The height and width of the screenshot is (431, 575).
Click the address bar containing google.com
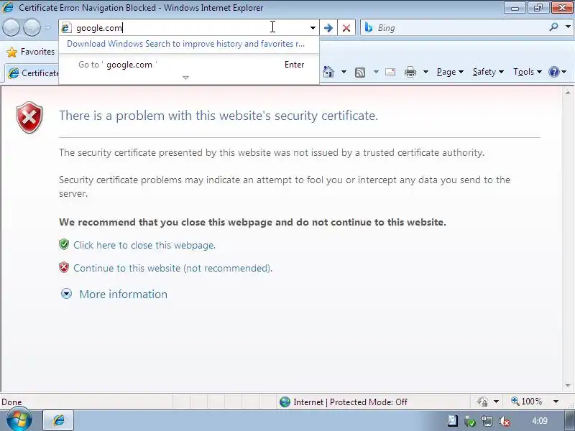pyautogui.click(x=188, y=28)
